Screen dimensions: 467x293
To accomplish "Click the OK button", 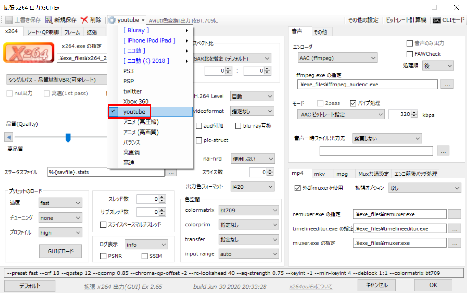I will pos(433,285).
